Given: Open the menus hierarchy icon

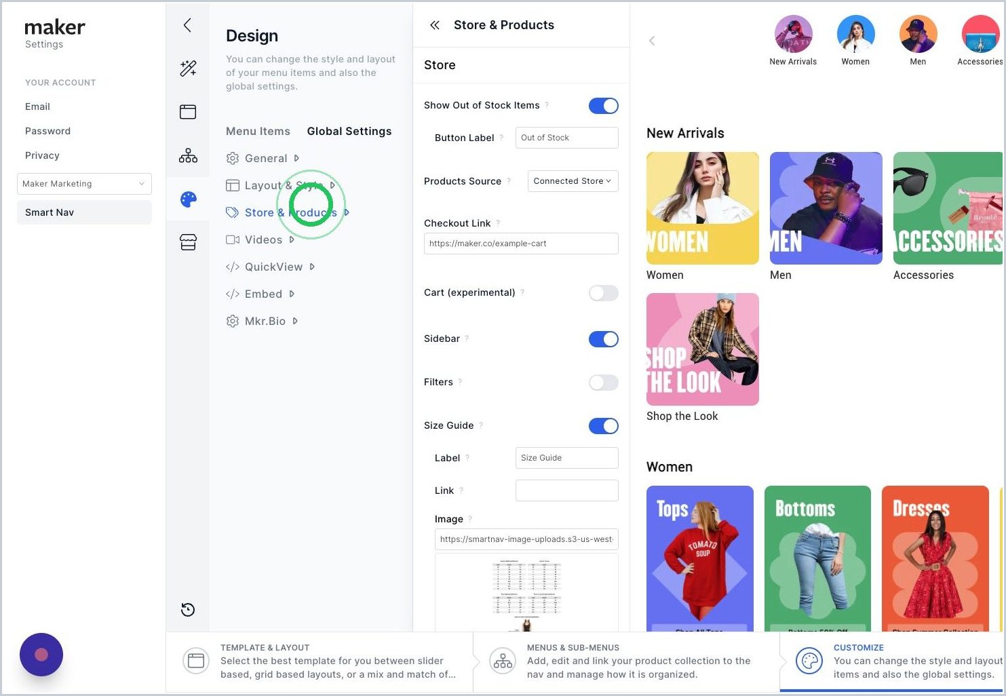Looking at the screenshot, I should (x=188, y=156).
